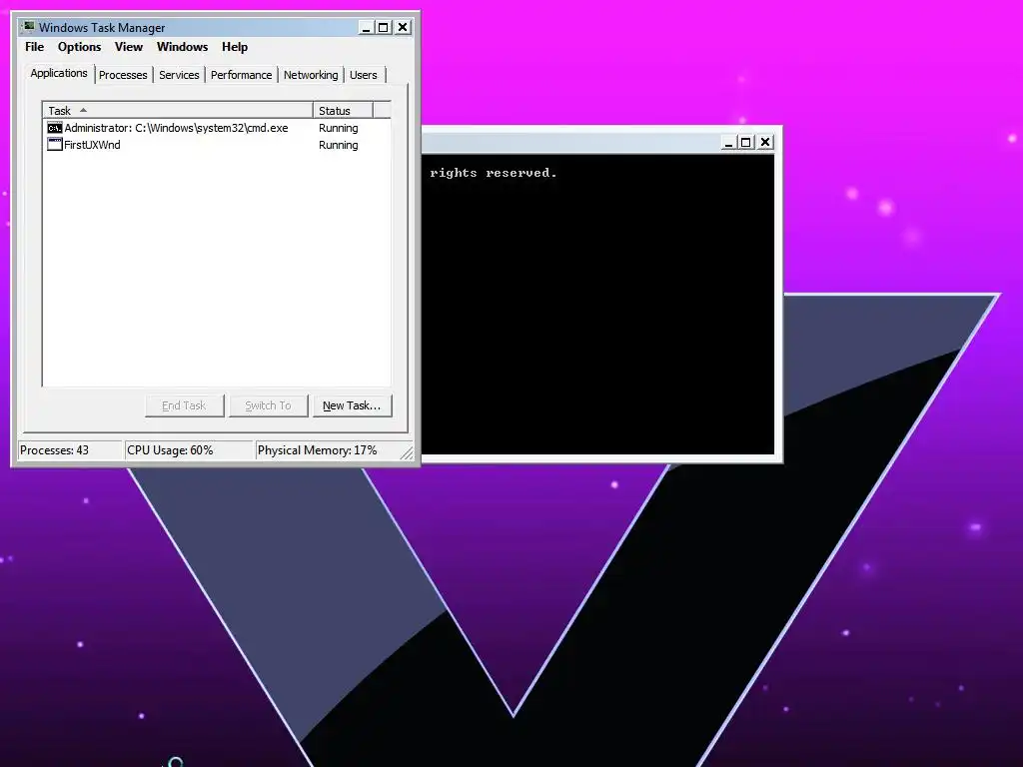Screen dimensions: 1023x767
Task: Select Administrator cmd.exe task row
Action: (x=217, y=128)
